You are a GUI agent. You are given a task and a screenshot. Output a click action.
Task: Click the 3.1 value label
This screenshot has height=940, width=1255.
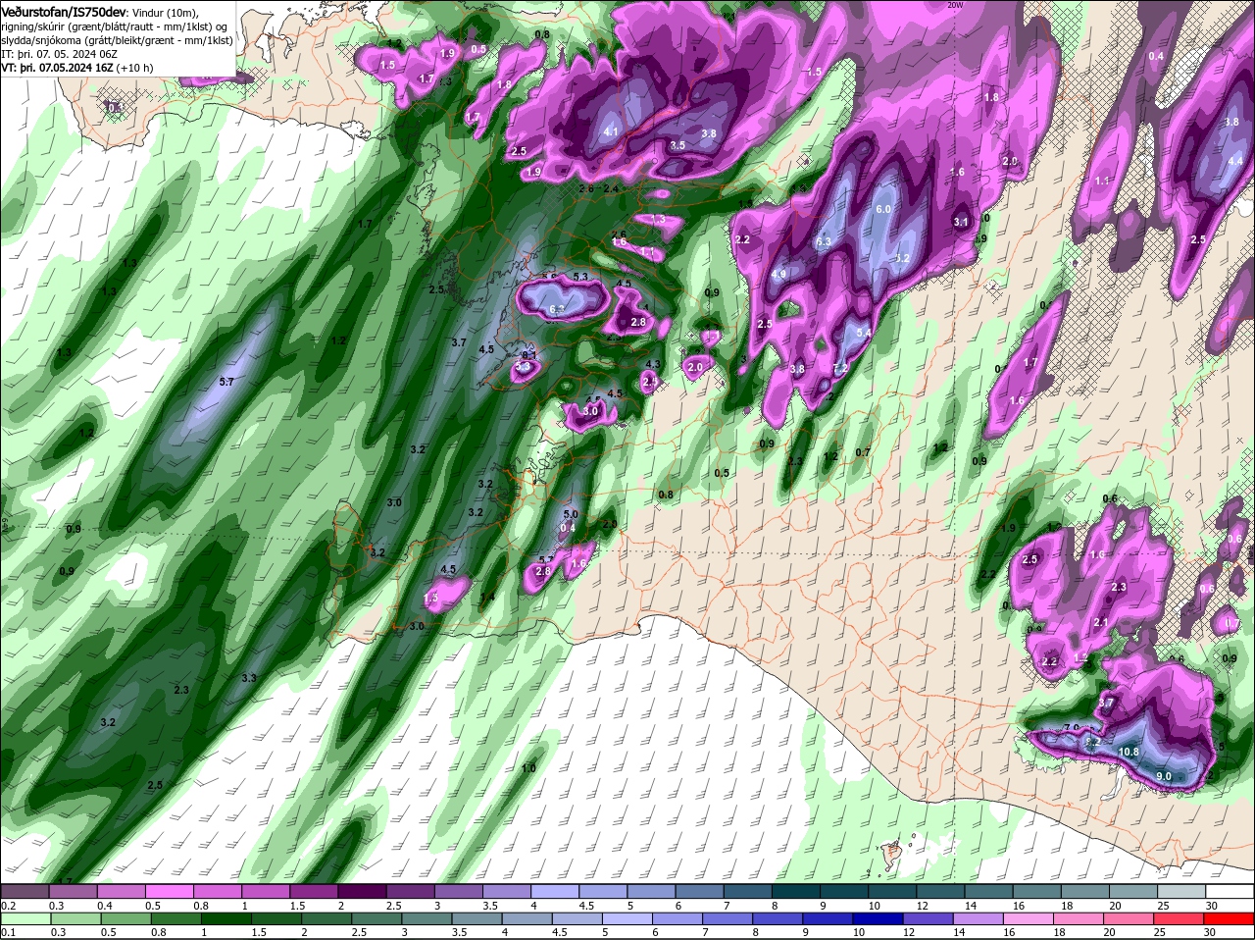(x=961, y=222)
